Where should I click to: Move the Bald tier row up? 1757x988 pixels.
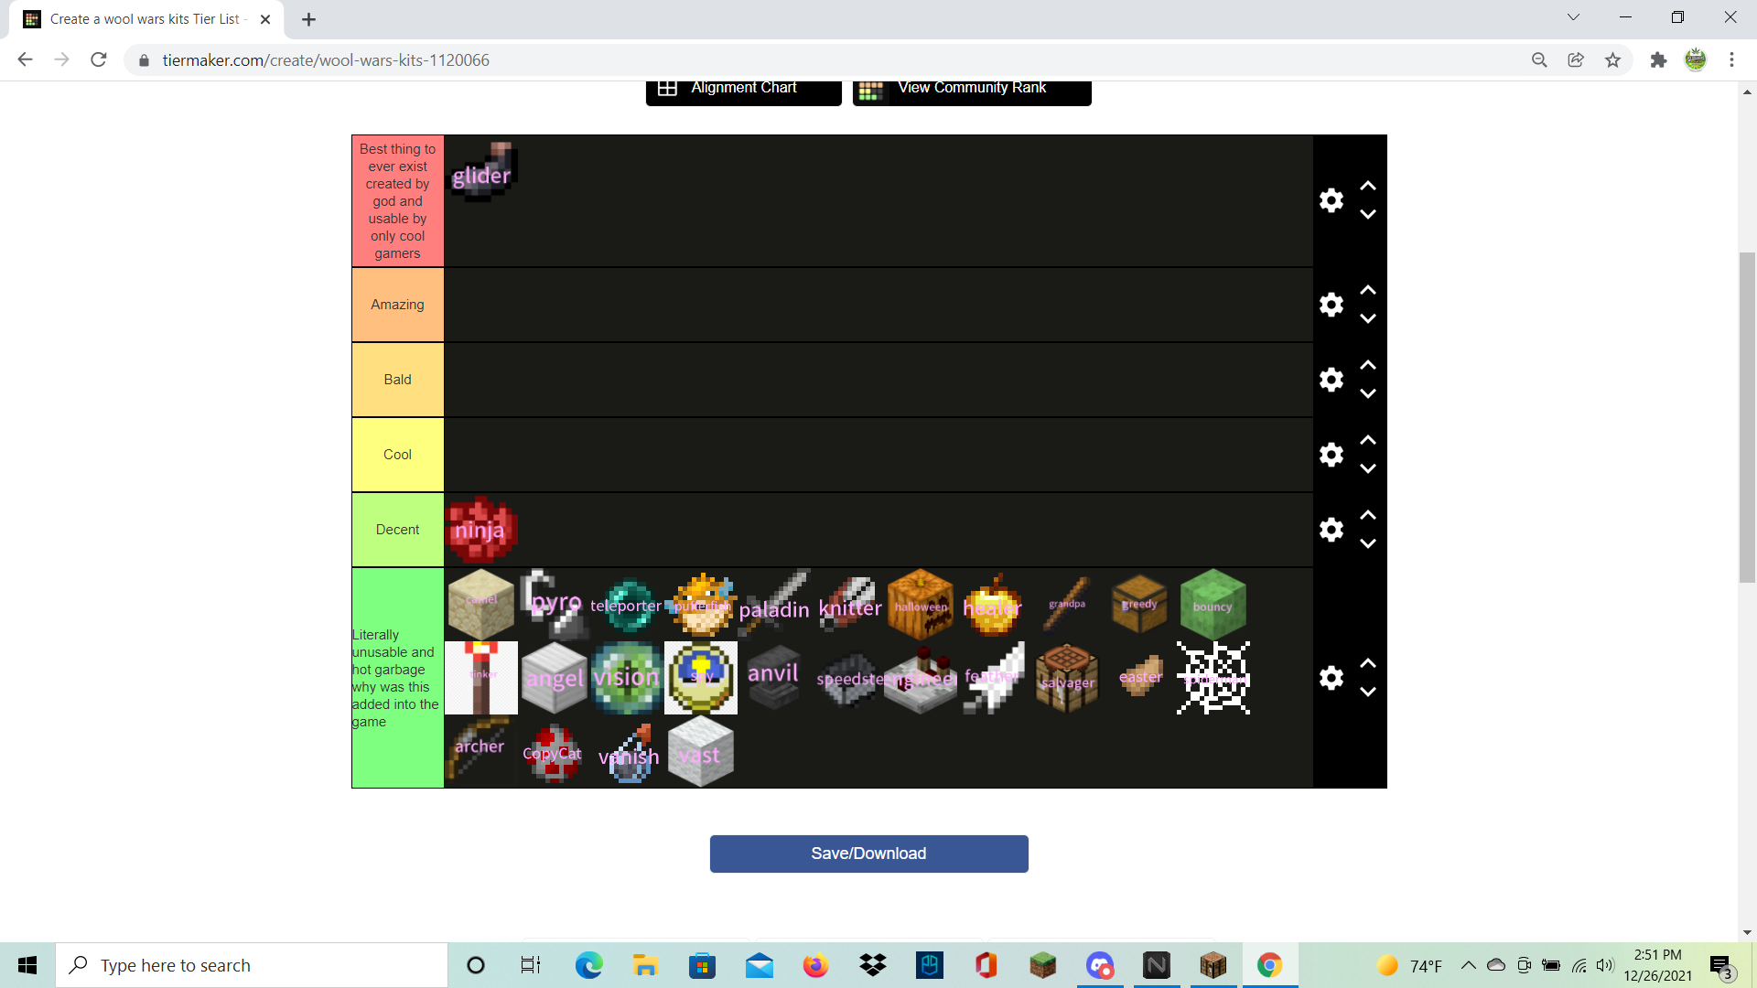coord(1368,365)
